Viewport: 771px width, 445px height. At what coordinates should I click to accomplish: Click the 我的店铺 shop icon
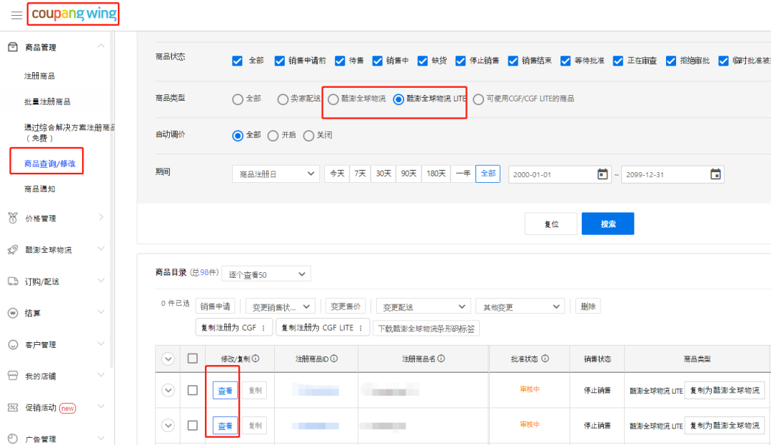(x=13, y=376)
